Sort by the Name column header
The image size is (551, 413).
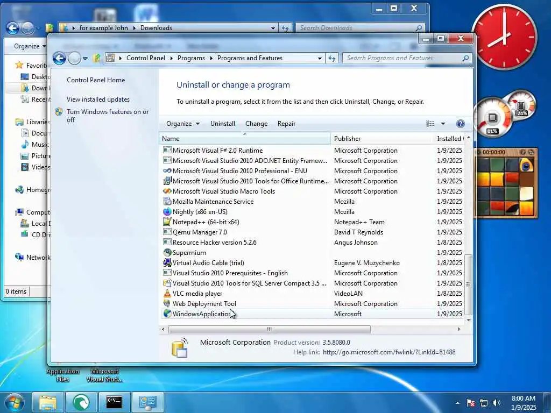pos(245,139)
